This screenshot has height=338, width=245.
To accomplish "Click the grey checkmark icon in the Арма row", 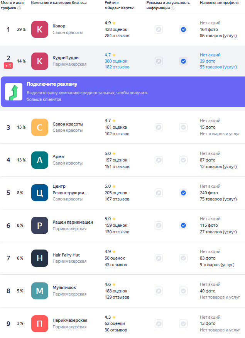I will pos(183,160).
